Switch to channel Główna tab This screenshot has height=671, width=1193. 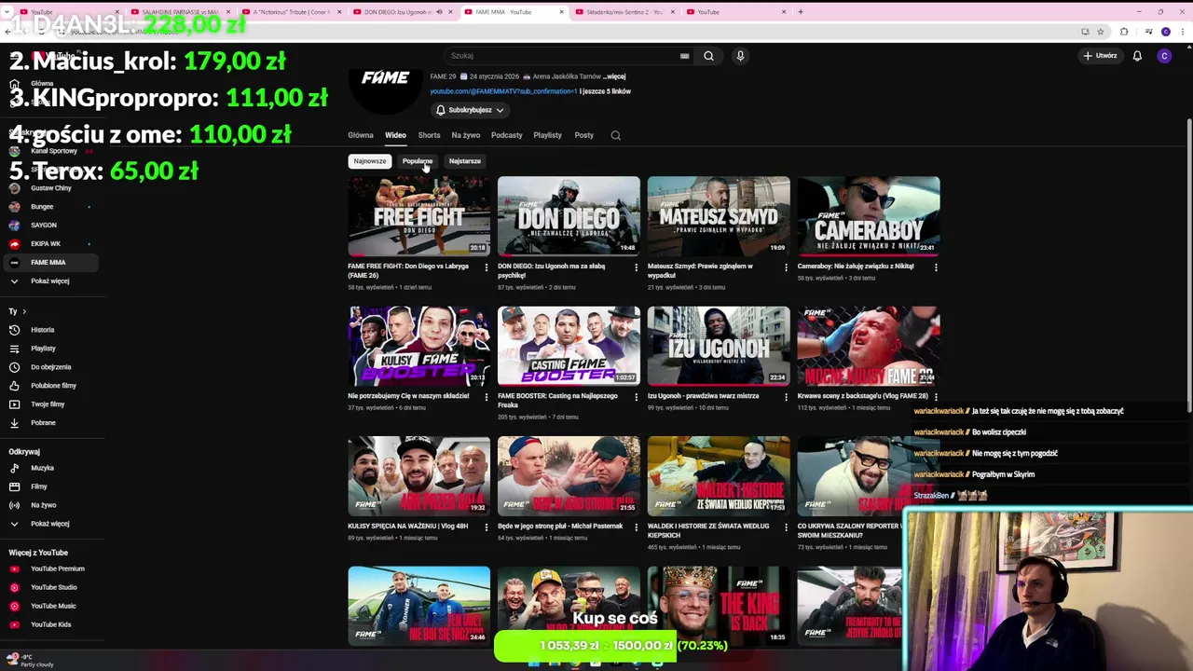[x=361, y=135]
